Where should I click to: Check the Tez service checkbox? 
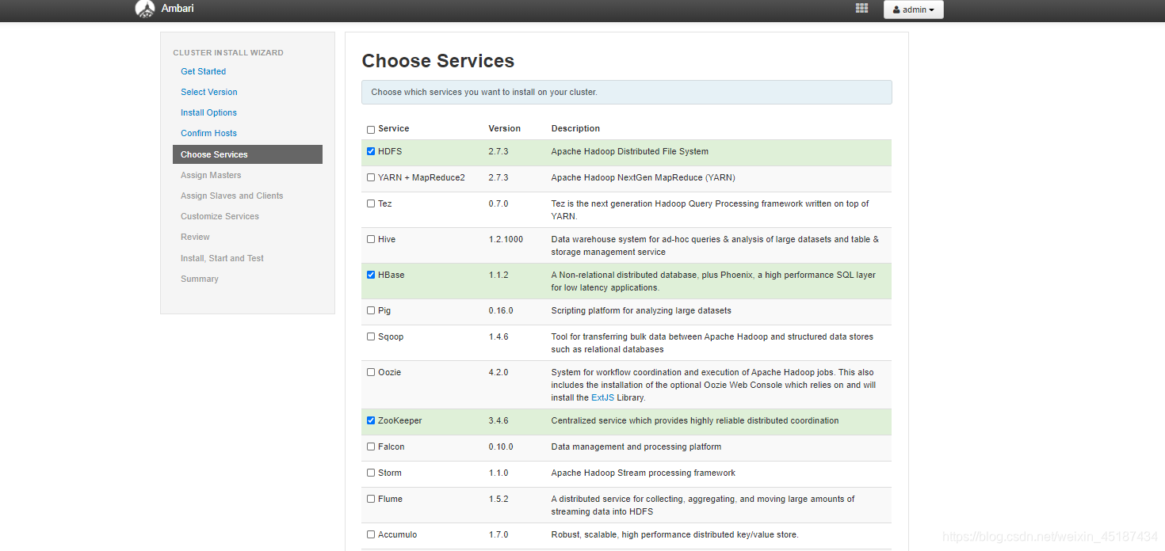click(371, 203)
